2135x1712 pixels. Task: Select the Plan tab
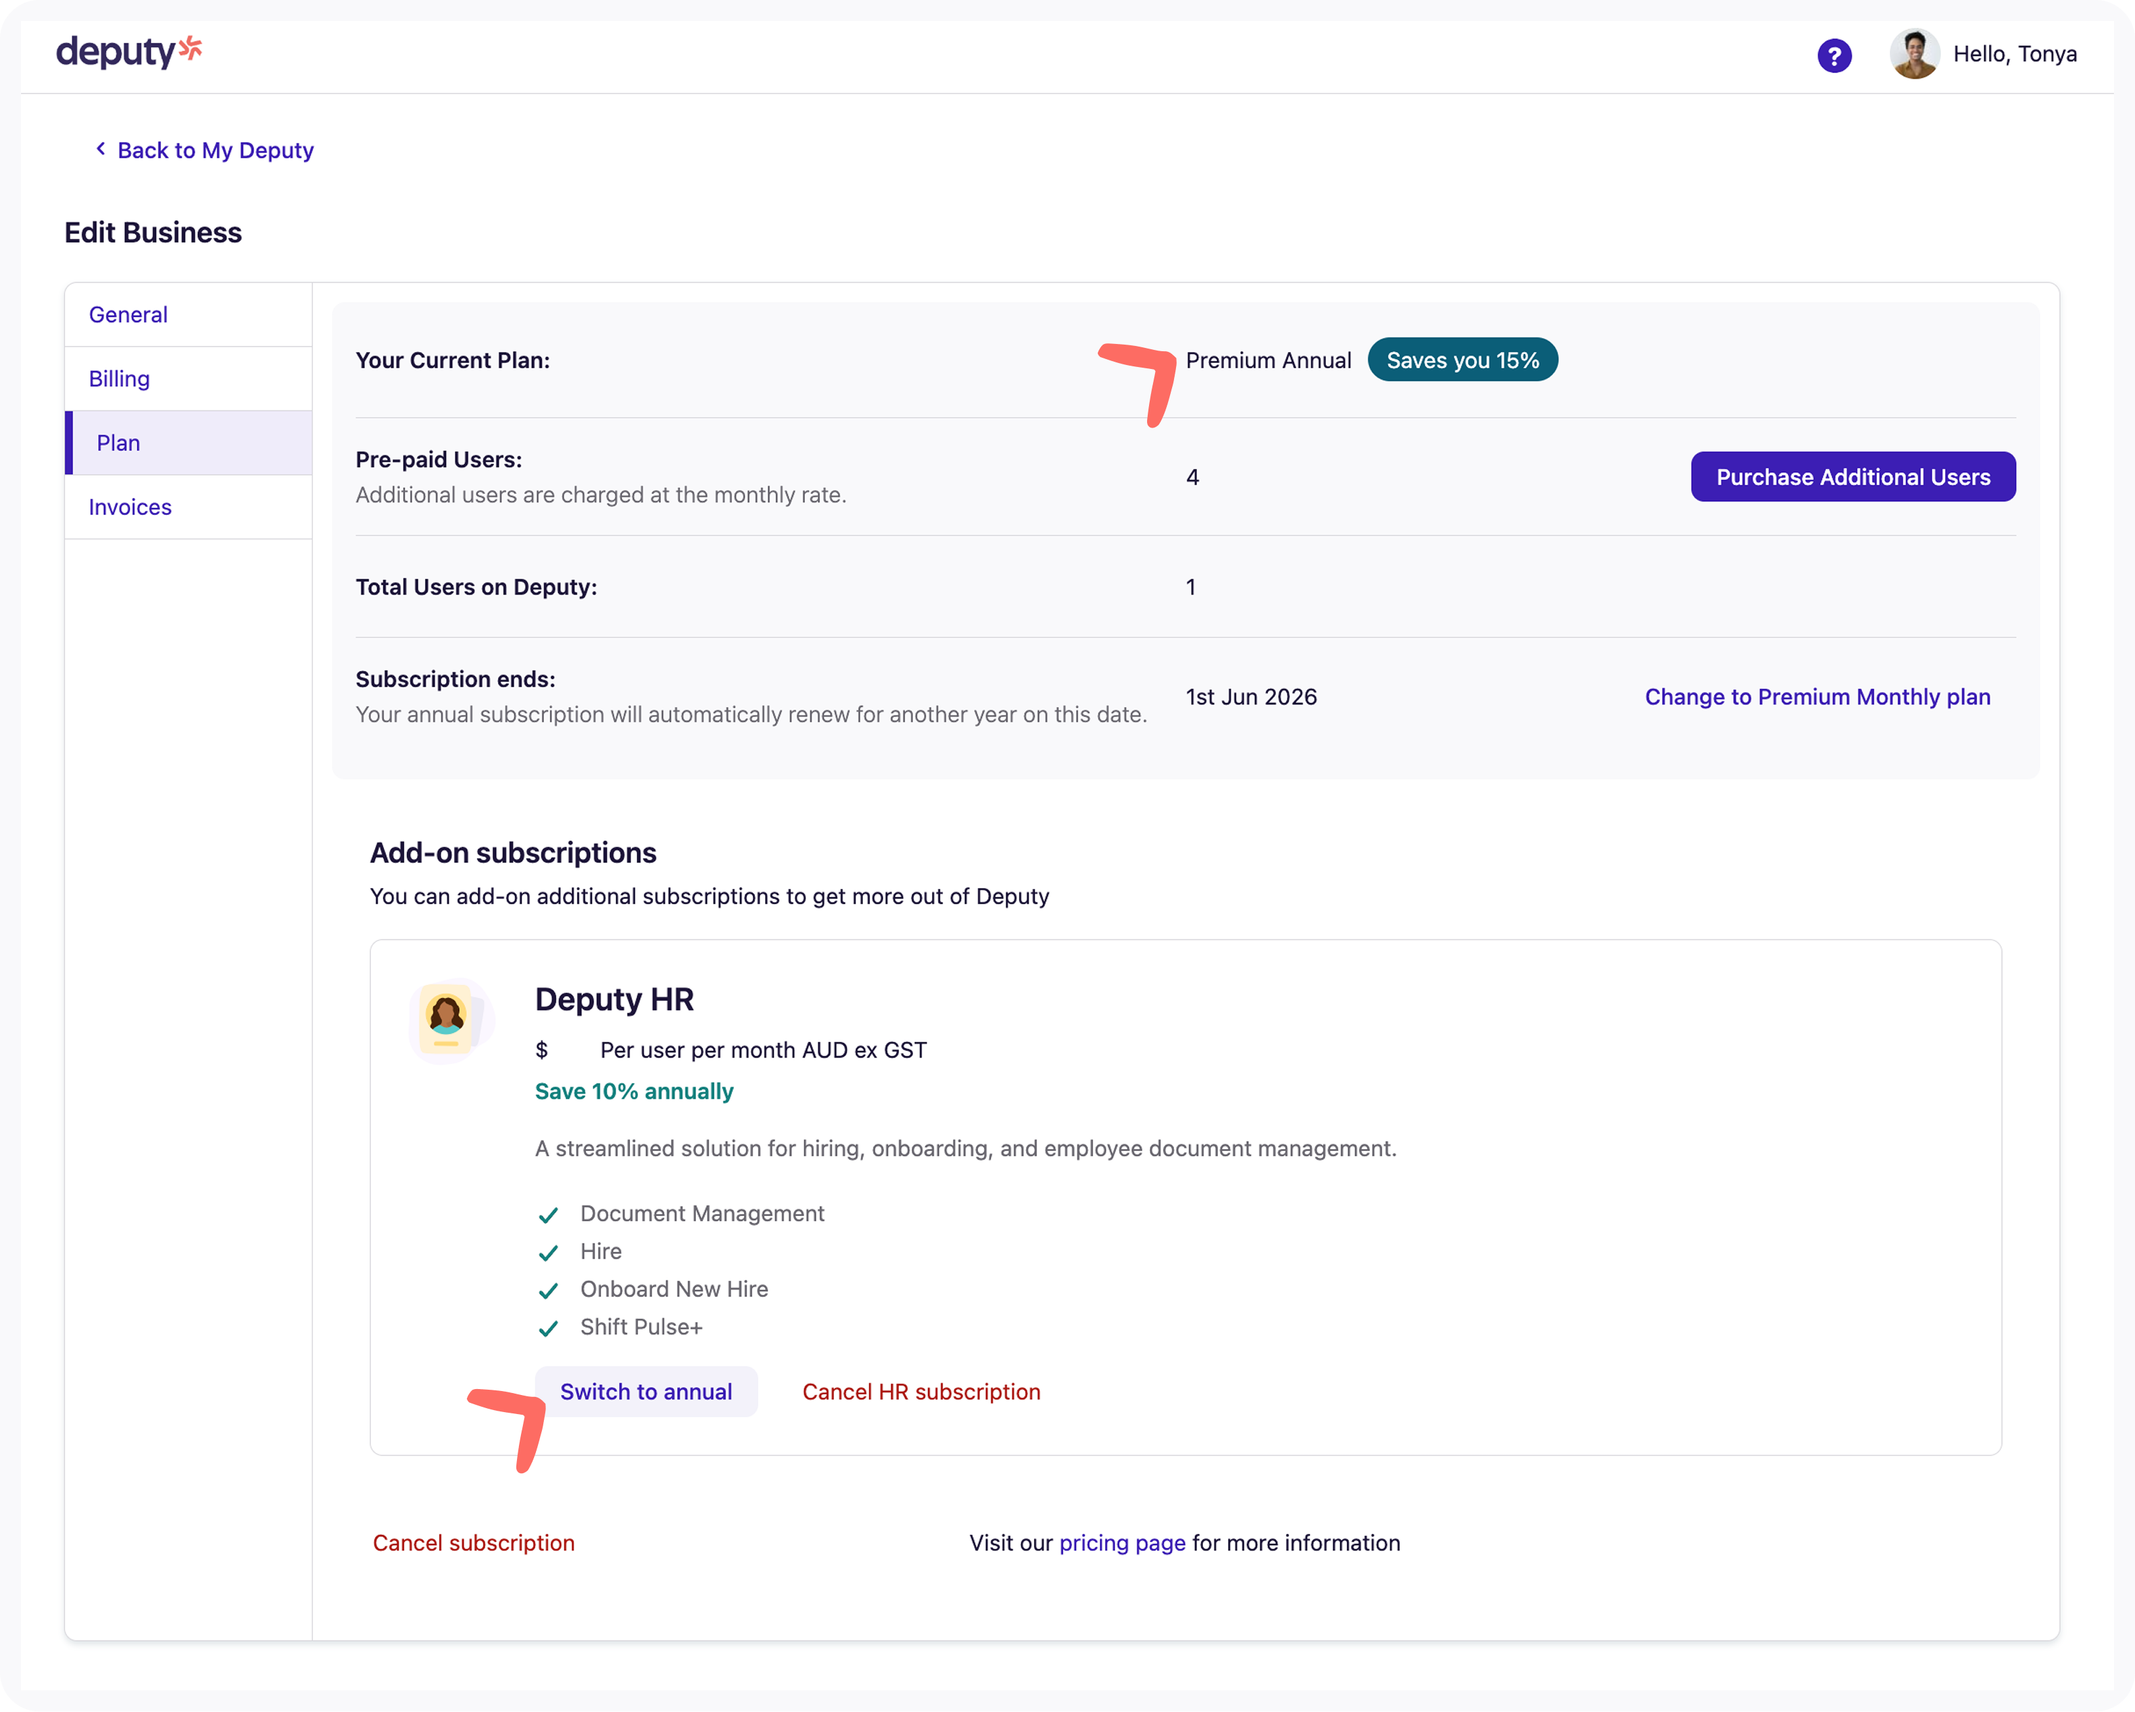coord(188,443)
